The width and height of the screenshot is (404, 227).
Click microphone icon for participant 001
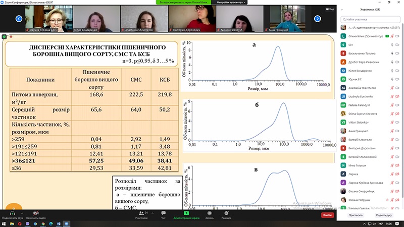point(392,45)
